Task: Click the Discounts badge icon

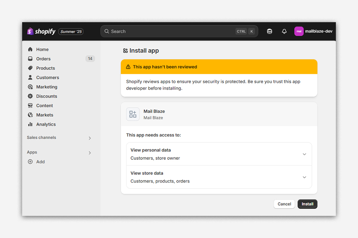Action: 30,96
